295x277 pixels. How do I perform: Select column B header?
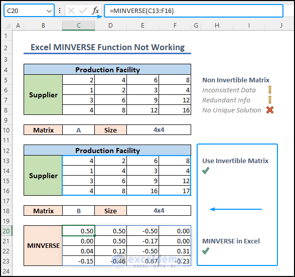click(43, 26)
